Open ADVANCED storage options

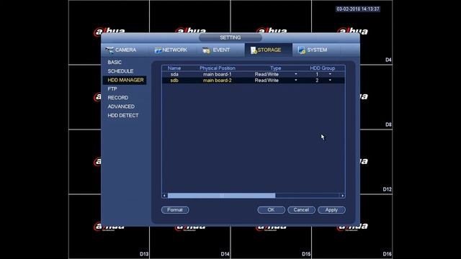point(121,106)
